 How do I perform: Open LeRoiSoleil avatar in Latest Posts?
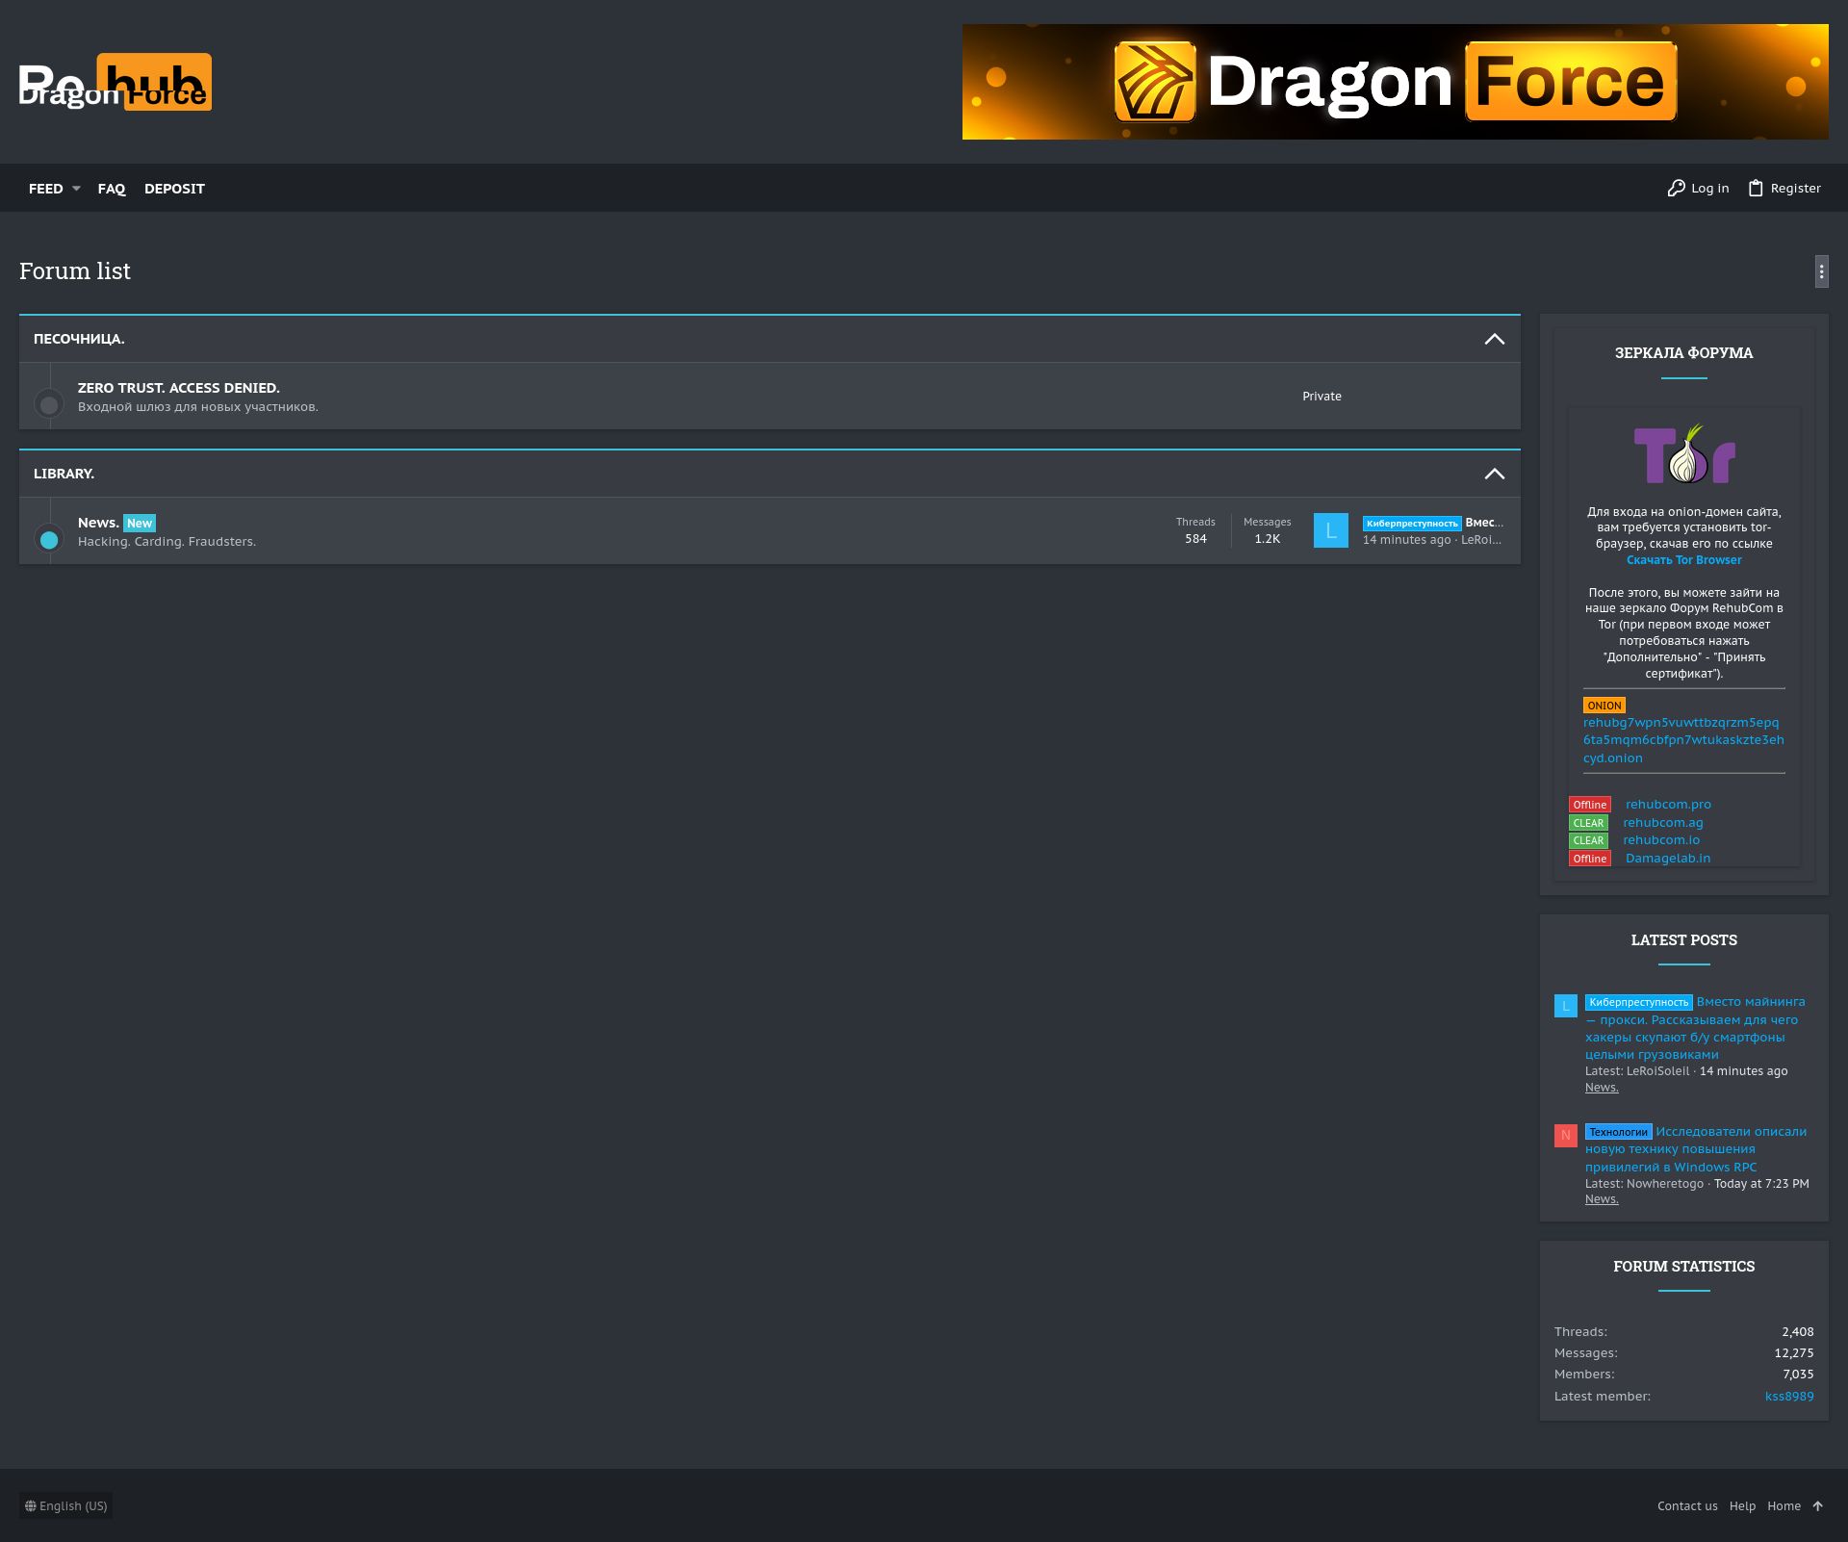(x=1565, y=1006)
